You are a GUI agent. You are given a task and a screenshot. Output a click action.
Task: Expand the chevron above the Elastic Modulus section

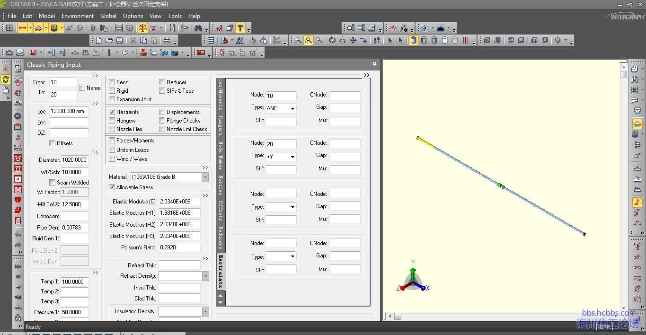pyautogui.click(x=205, y=196)
